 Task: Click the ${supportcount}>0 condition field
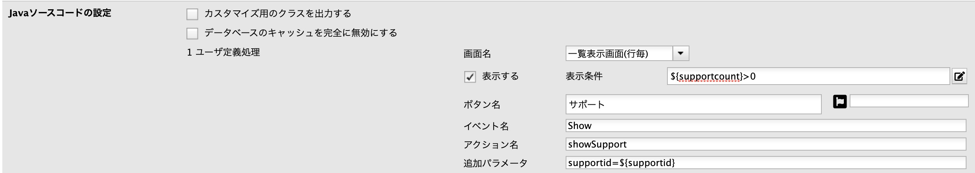point(808,76)
